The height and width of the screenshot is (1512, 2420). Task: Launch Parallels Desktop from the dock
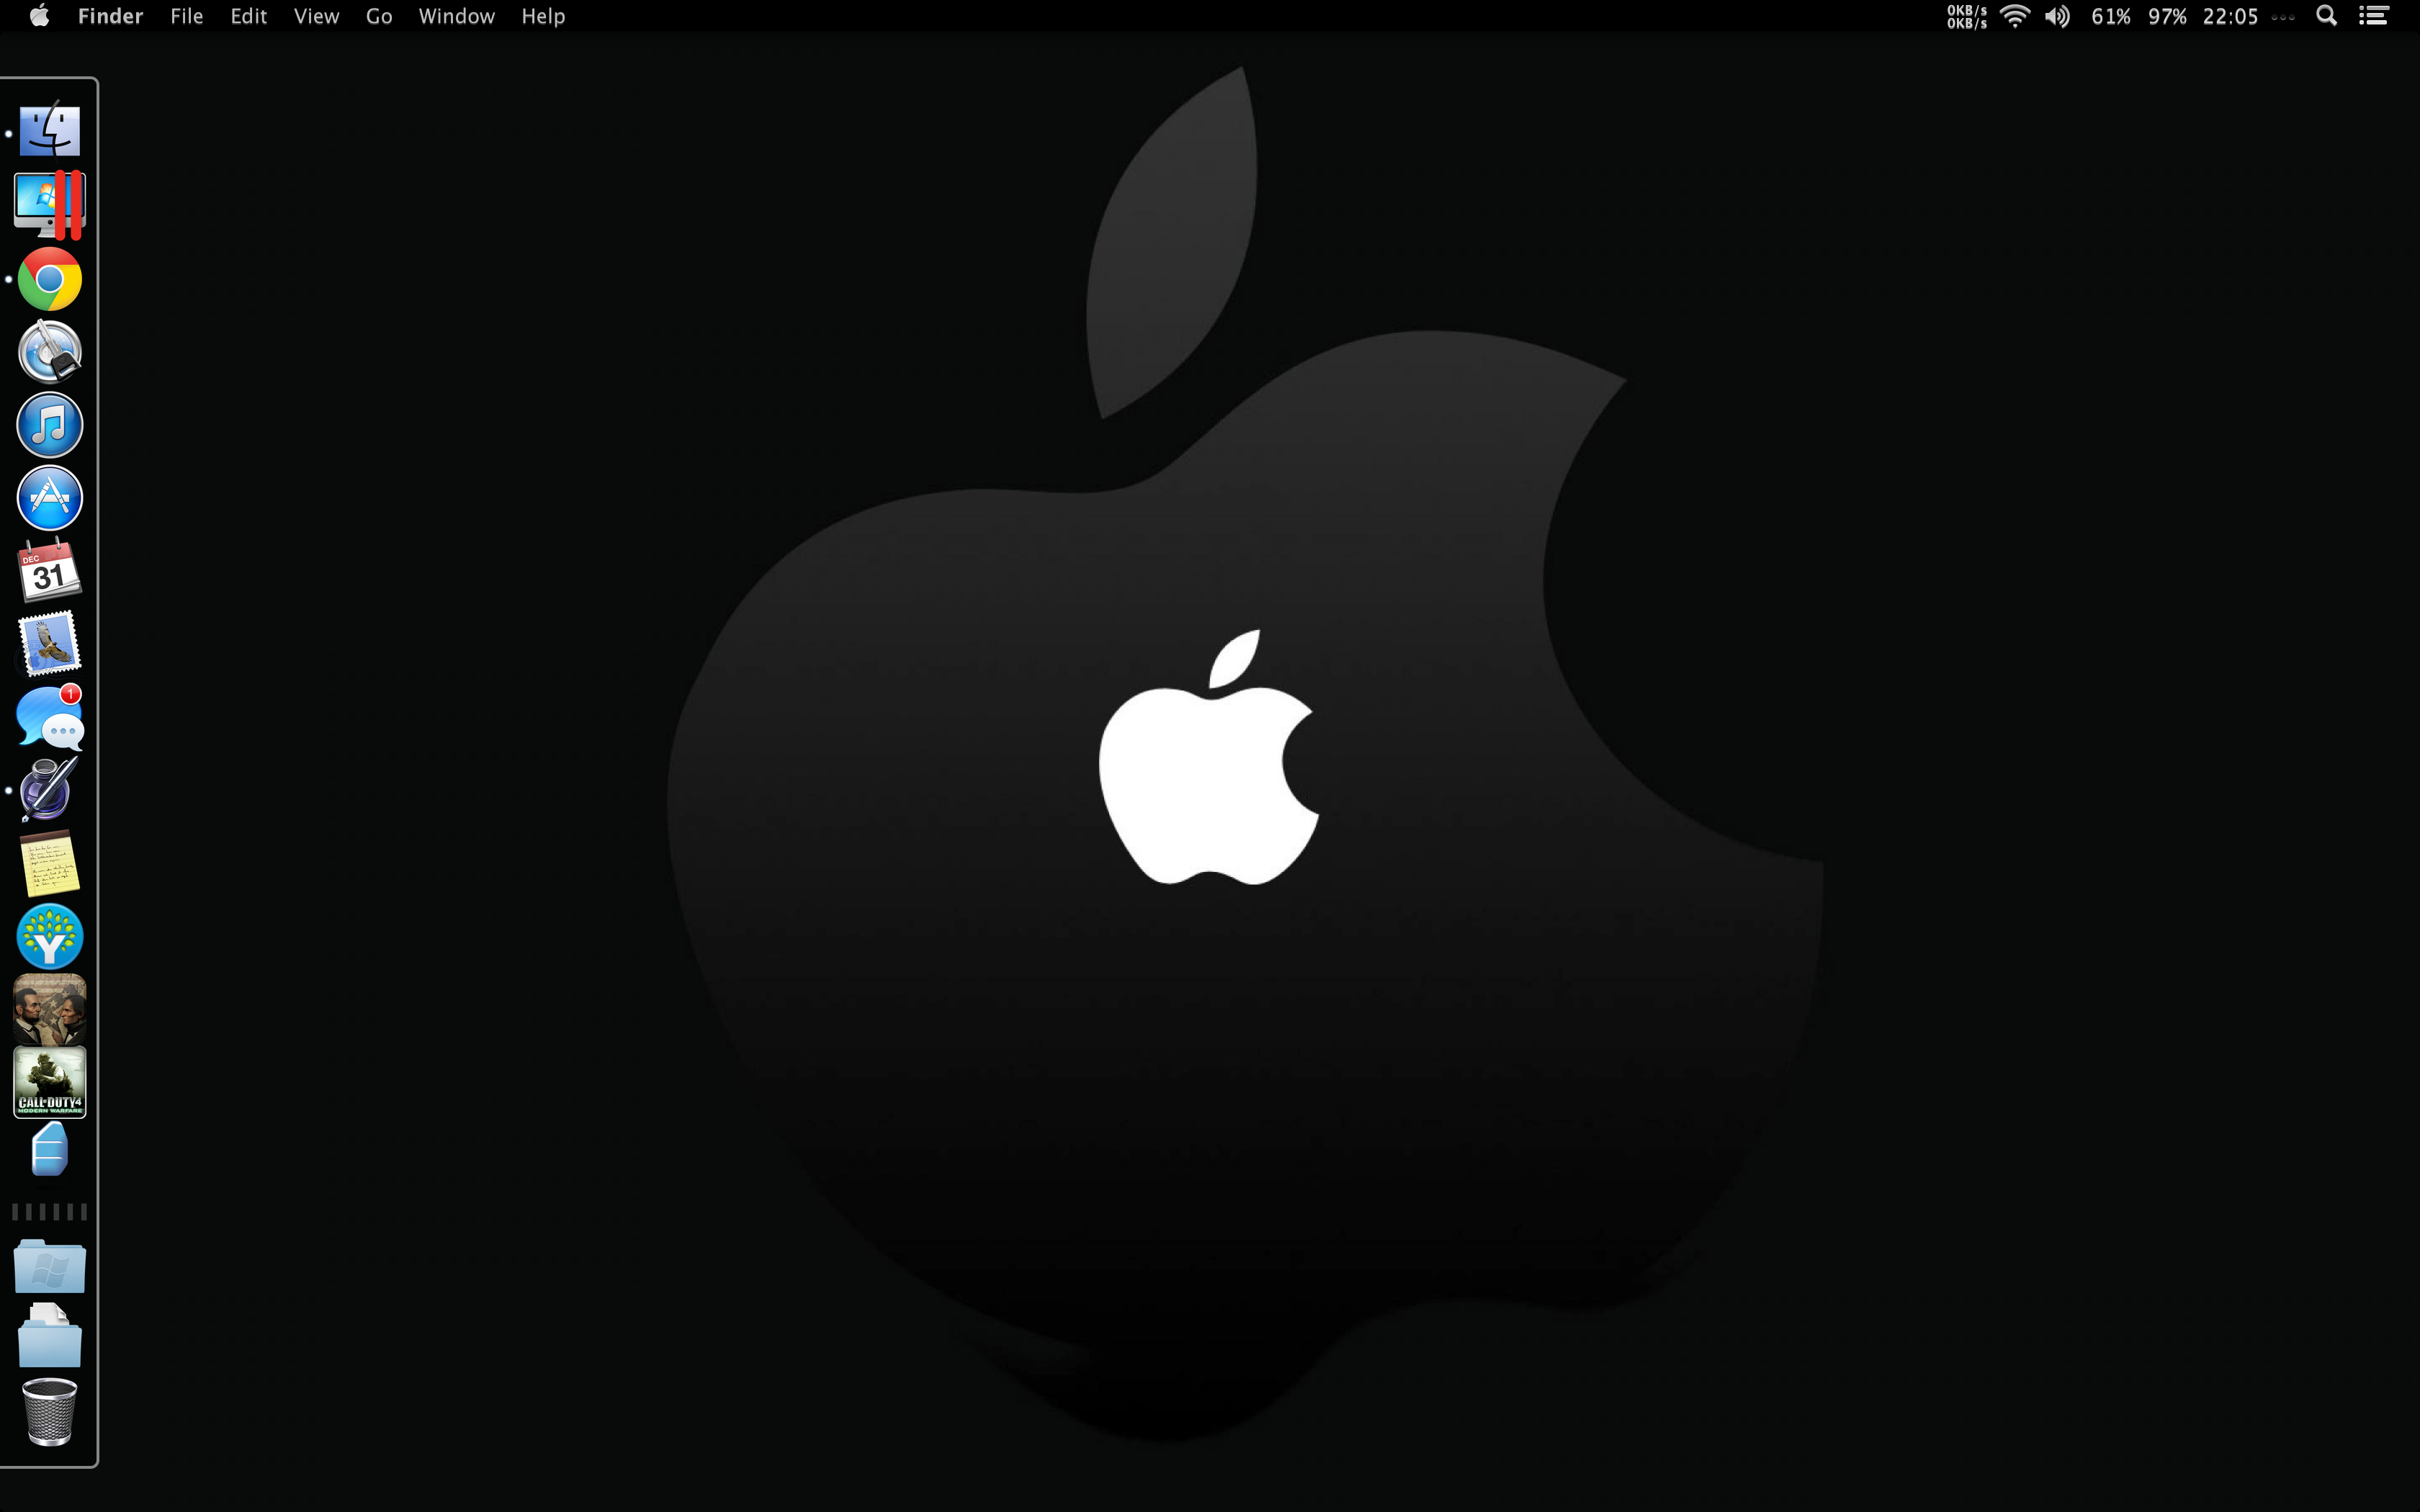pos(49,205)
